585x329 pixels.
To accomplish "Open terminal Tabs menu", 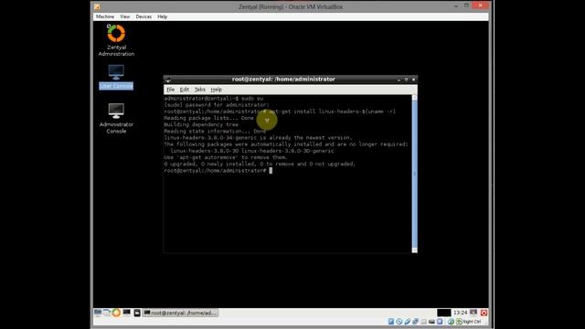I will tap(200, 90).
